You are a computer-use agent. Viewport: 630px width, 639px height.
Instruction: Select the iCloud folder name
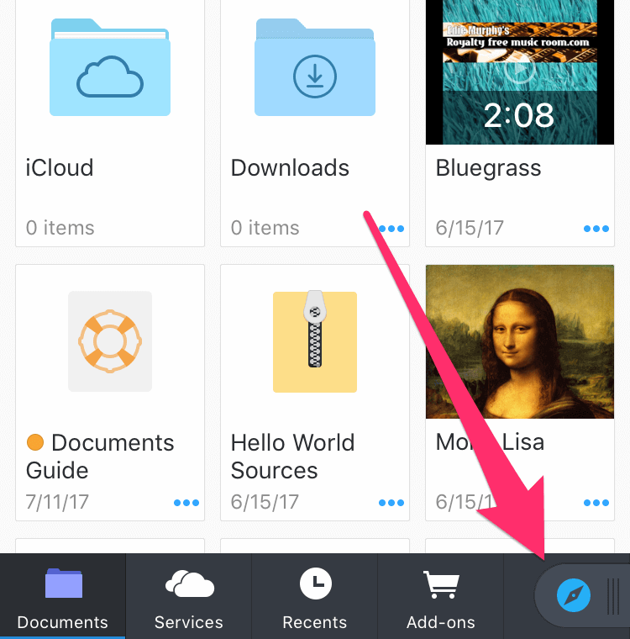pyautogui.click(x=60, y=167)
